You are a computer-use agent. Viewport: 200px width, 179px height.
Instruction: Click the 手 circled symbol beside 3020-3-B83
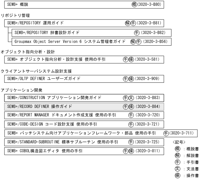point(126,98)
